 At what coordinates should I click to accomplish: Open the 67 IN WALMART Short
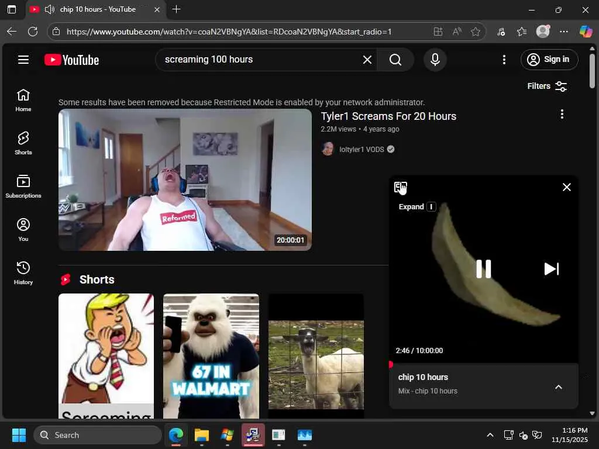211,356
